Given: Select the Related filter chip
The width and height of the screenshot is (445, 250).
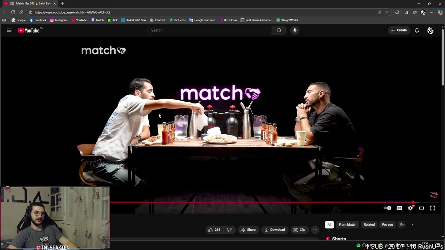Looking at the screenshot, I should (x=369, y=225).
